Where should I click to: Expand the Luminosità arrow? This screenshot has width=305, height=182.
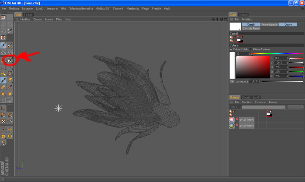click(x=232, y=82)
